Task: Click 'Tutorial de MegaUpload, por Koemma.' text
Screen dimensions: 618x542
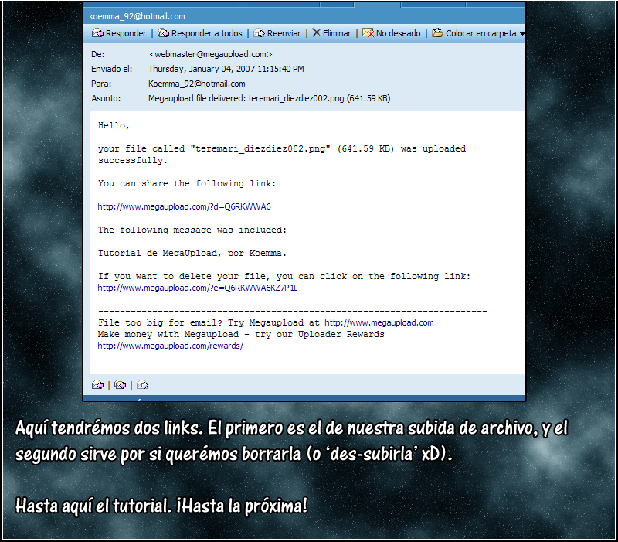Action: click(x=192, y=254)
